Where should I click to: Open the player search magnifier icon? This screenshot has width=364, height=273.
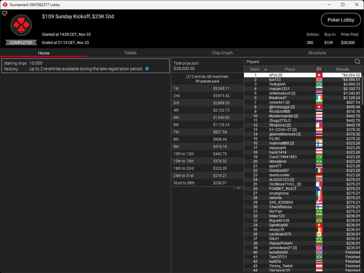(357, 61)
